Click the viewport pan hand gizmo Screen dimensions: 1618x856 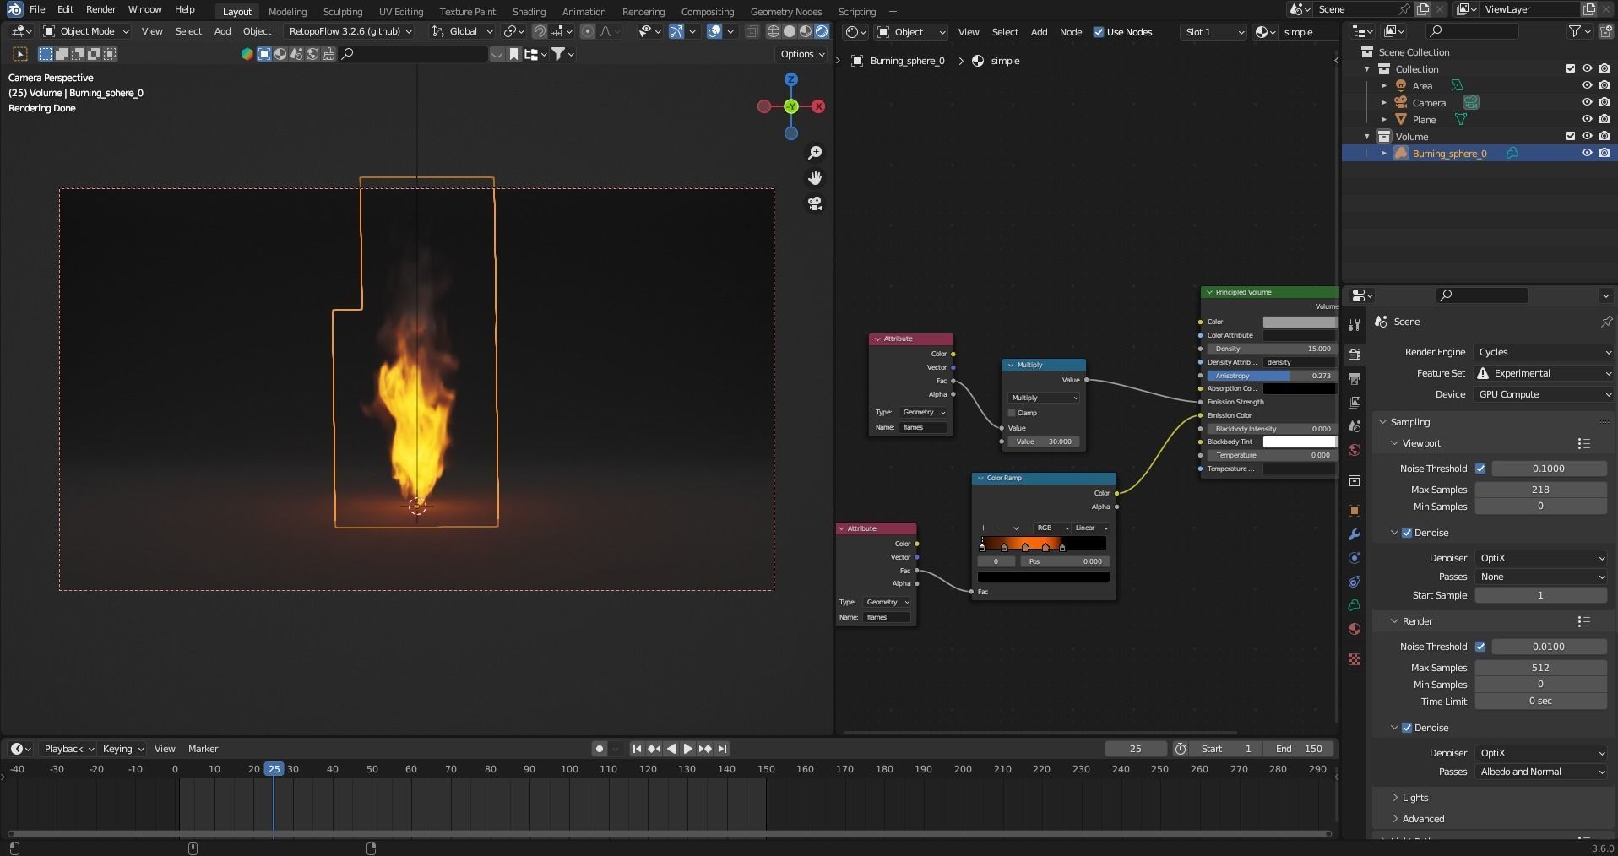[815, 178]
